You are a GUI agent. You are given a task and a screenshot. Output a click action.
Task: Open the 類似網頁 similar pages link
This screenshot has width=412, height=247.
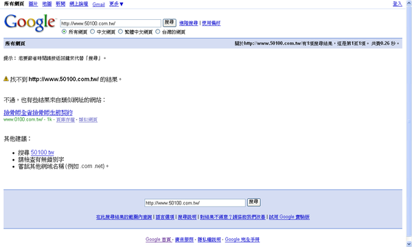point(88,119)
